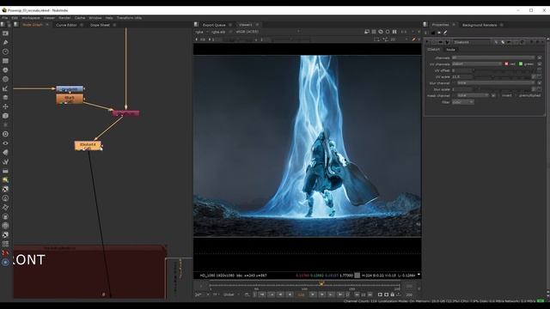
Task: Open the filter dropdown
Action: click(x=462, y=102)
